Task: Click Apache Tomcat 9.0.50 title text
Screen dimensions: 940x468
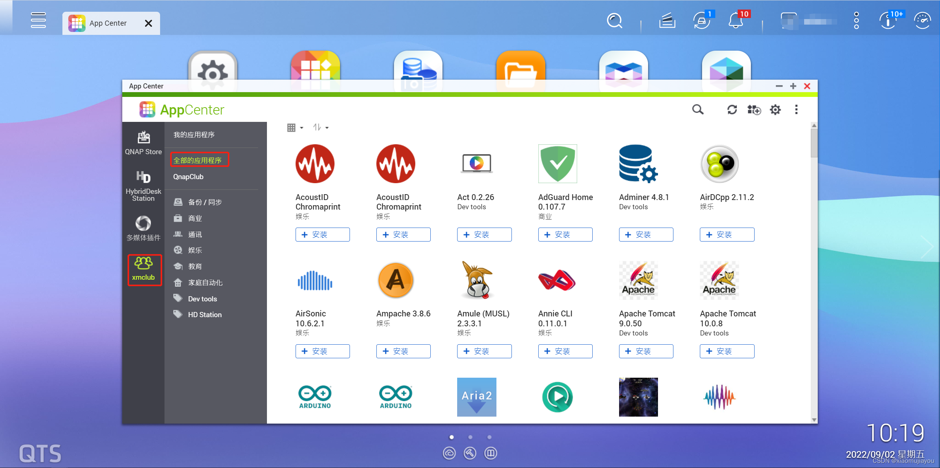Action: (x=647, y=319)
